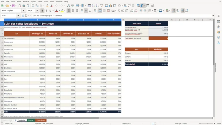Toggle Wrap Text
Screen dimensions: 222x125
point(95,11)
